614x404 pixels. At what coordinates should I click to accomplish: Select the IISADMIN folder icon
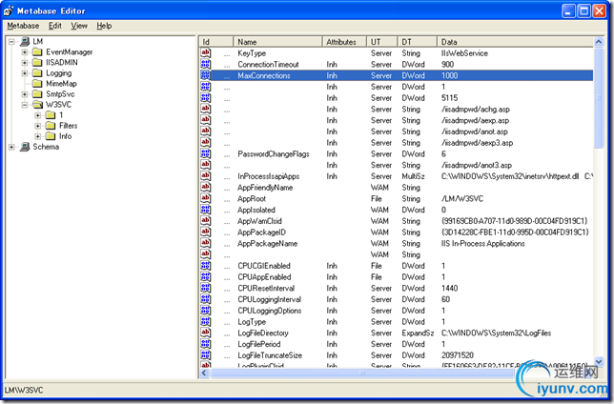coord(37,63)
